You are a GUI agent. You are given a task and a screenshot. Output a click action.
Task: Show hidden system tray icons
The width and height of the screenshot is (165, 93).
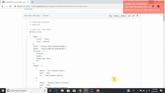point(138,91)
